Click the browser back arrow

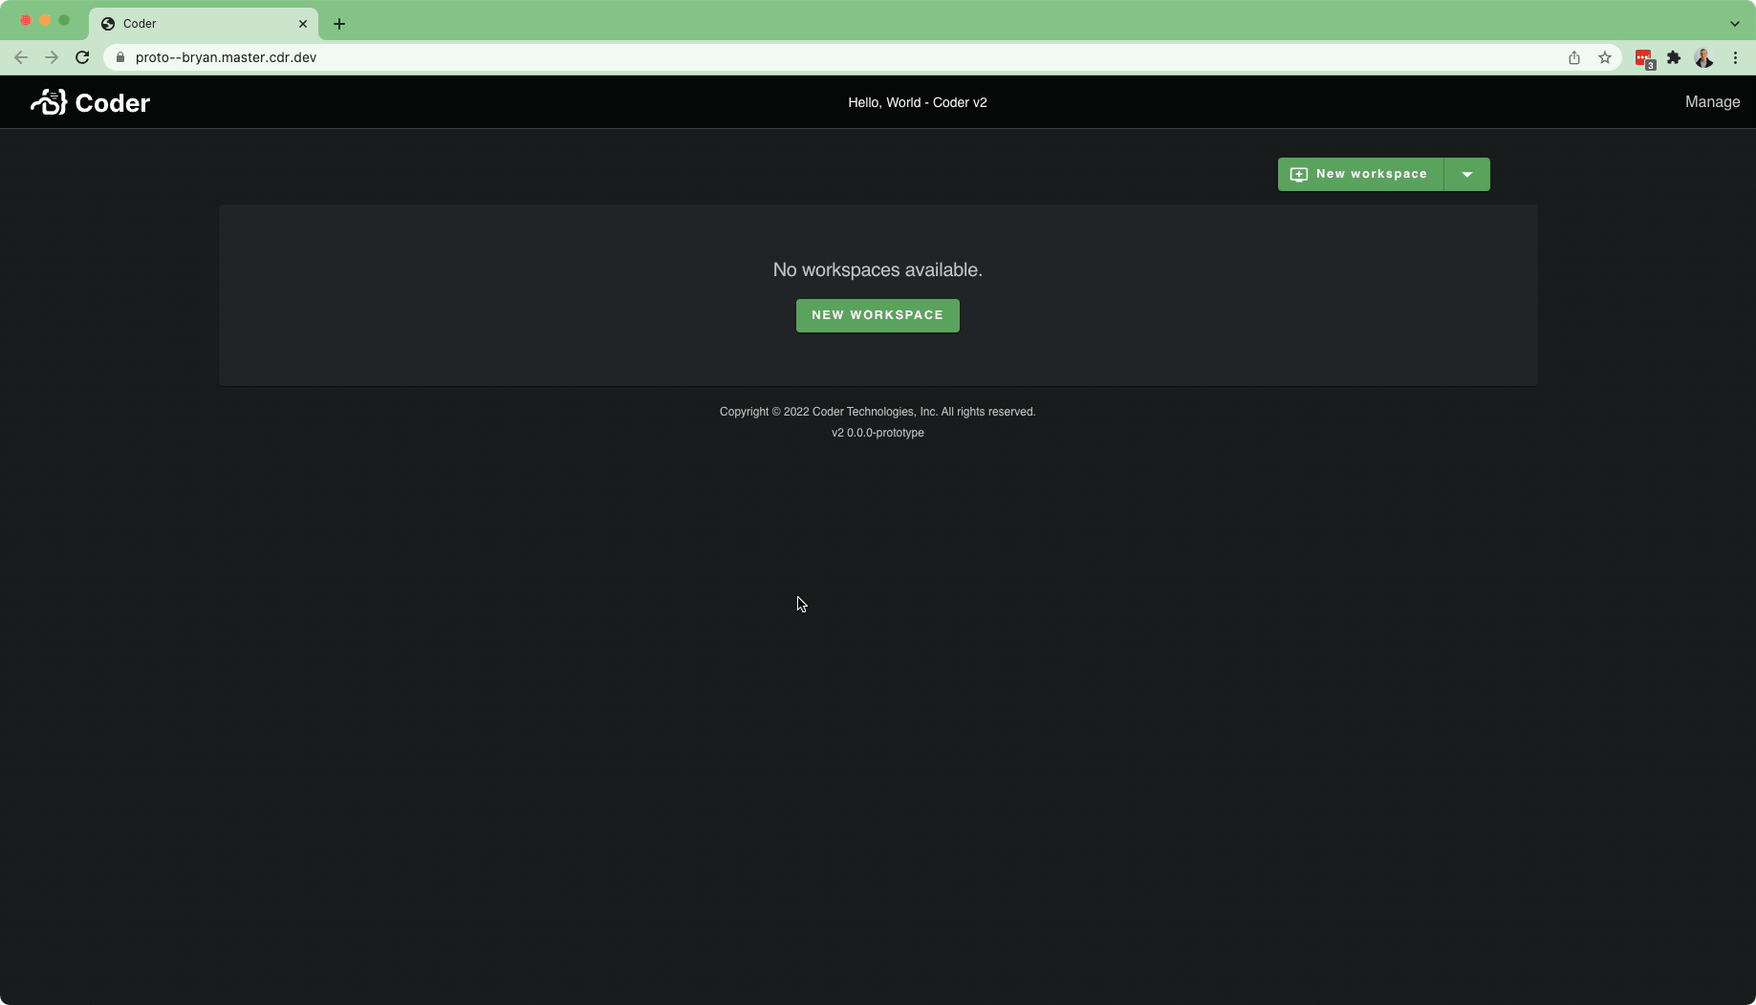coord(21,57)
